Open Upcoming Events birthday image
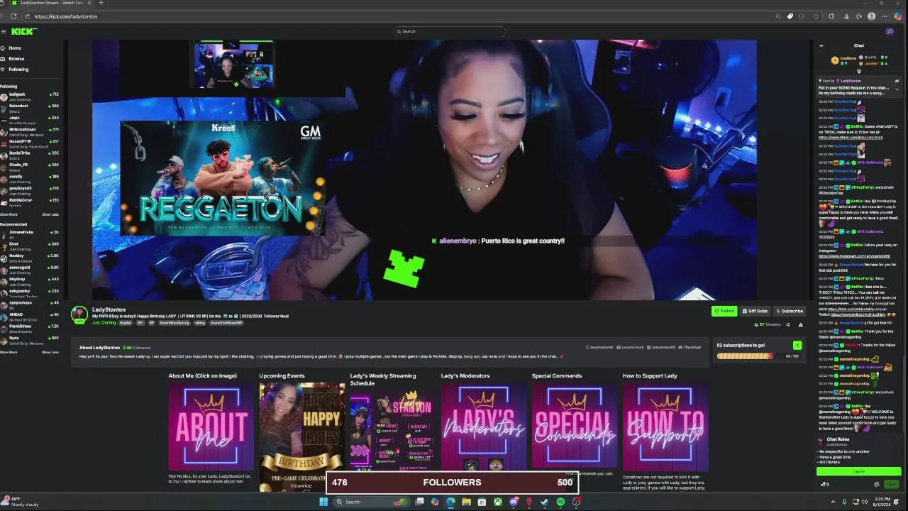Viewport: 908px width, 511px height. coord(302,436)
